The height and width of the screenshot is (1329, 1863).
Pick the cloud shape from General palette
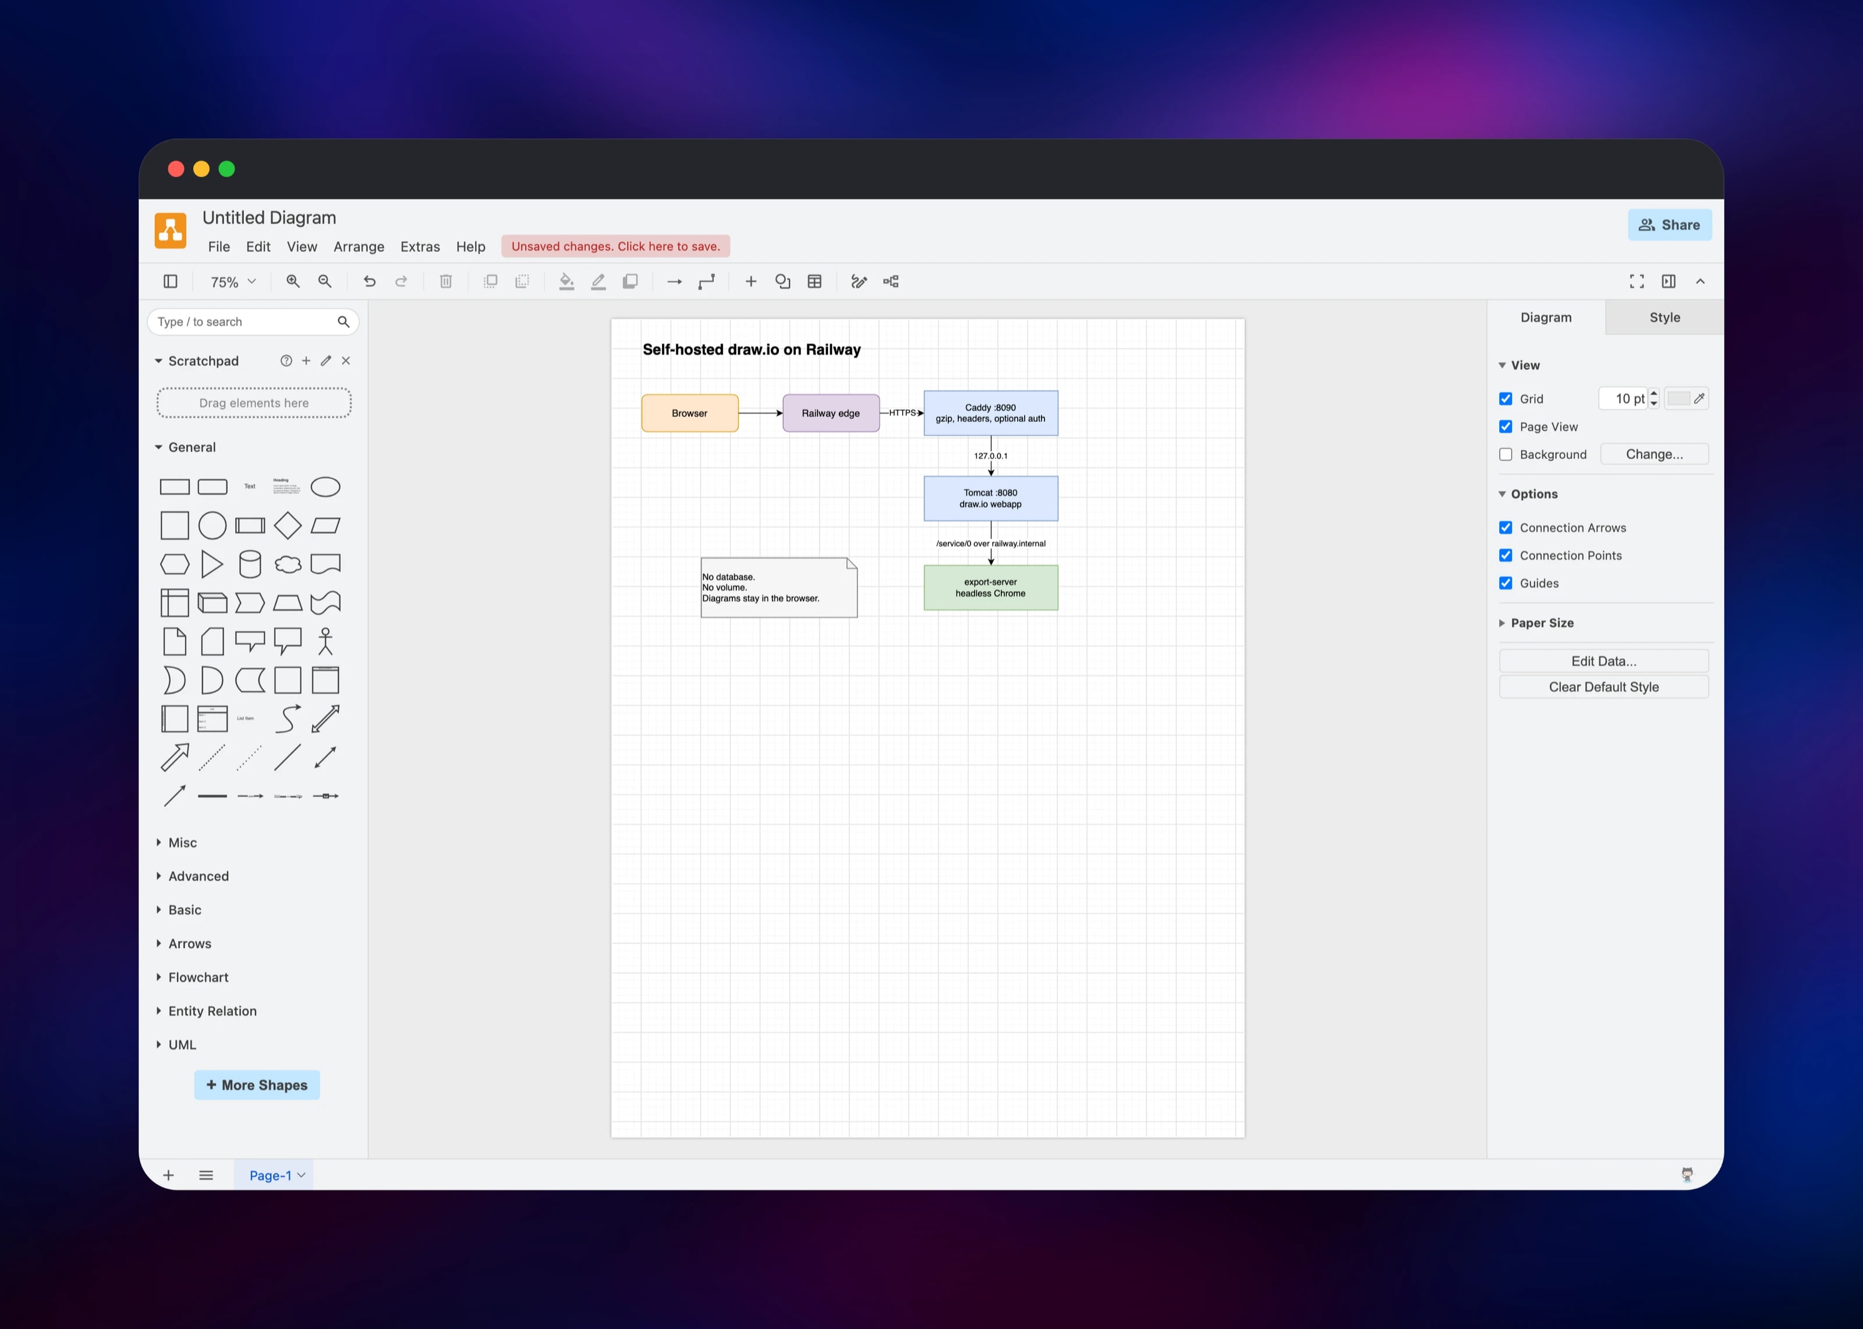tap(287, 564)
